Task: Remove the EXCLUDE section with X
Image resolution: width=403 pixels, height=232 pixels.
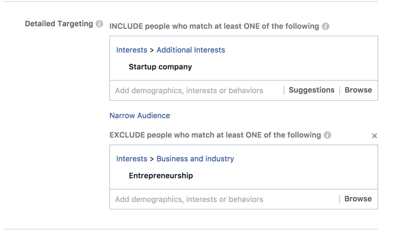Action: [374, 136]
